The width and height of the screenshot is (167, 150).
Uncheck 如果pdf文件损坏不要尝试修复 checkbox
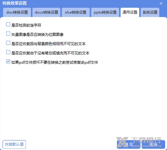[8, 62]
